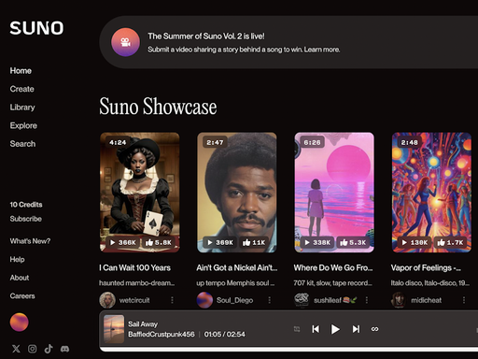Open the What's New? link
The image size is (478, 359).
pyautogui.click(x=30, y=241)
